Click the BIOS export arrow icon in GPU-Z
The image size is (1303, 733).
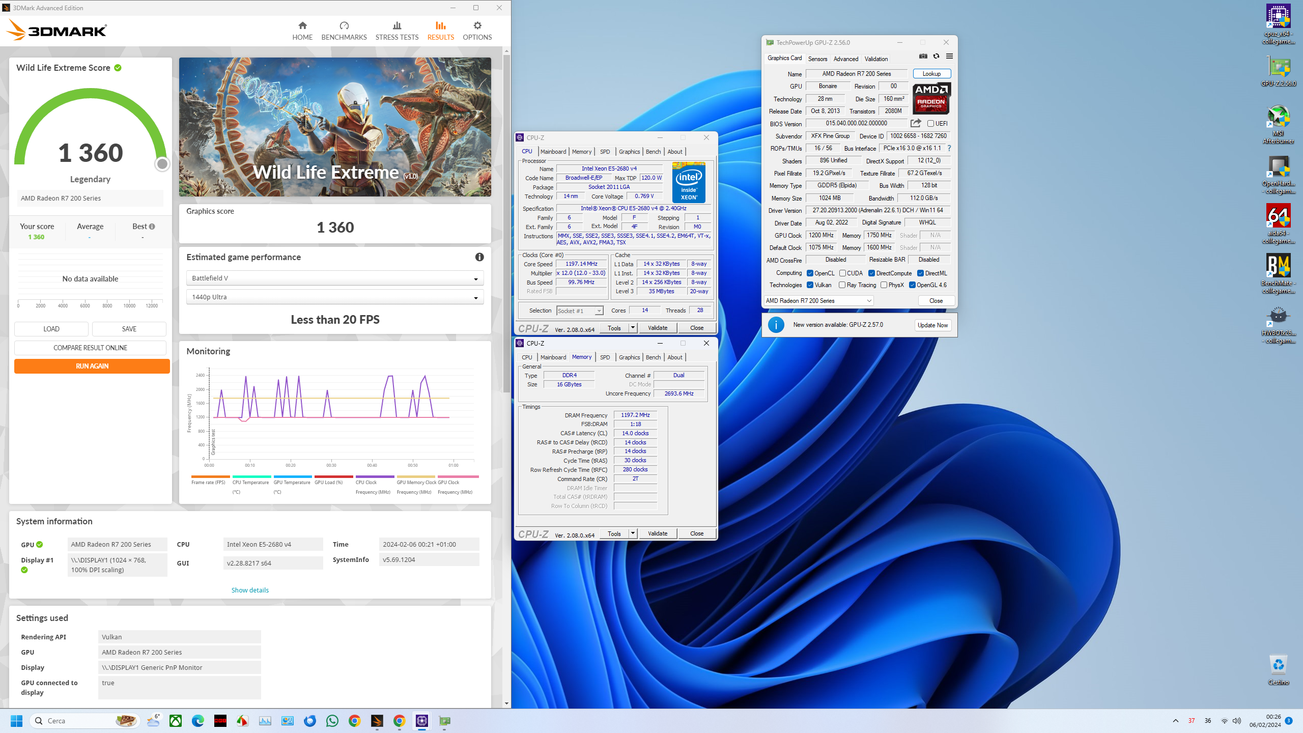click(x=916, y=123)
